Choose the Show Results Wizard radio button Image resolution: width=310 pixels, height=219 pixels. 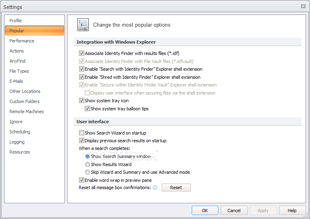tap(88, 164)
